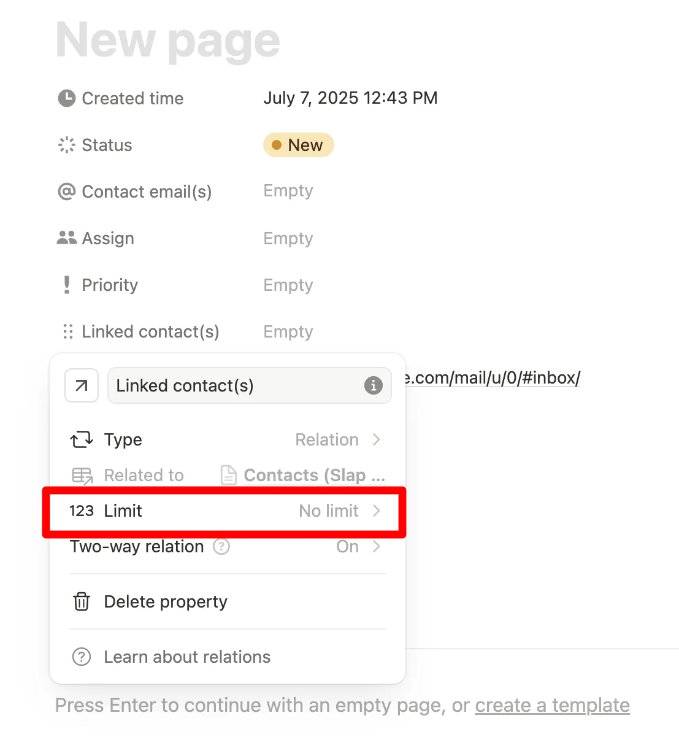This screenshot has width=679, height=753.
Task: Click the Assign people icon
Action: (66, 238)
